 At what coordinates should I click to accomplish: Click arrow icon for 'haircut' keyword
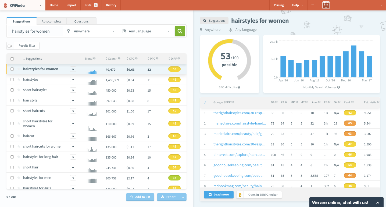73,136
